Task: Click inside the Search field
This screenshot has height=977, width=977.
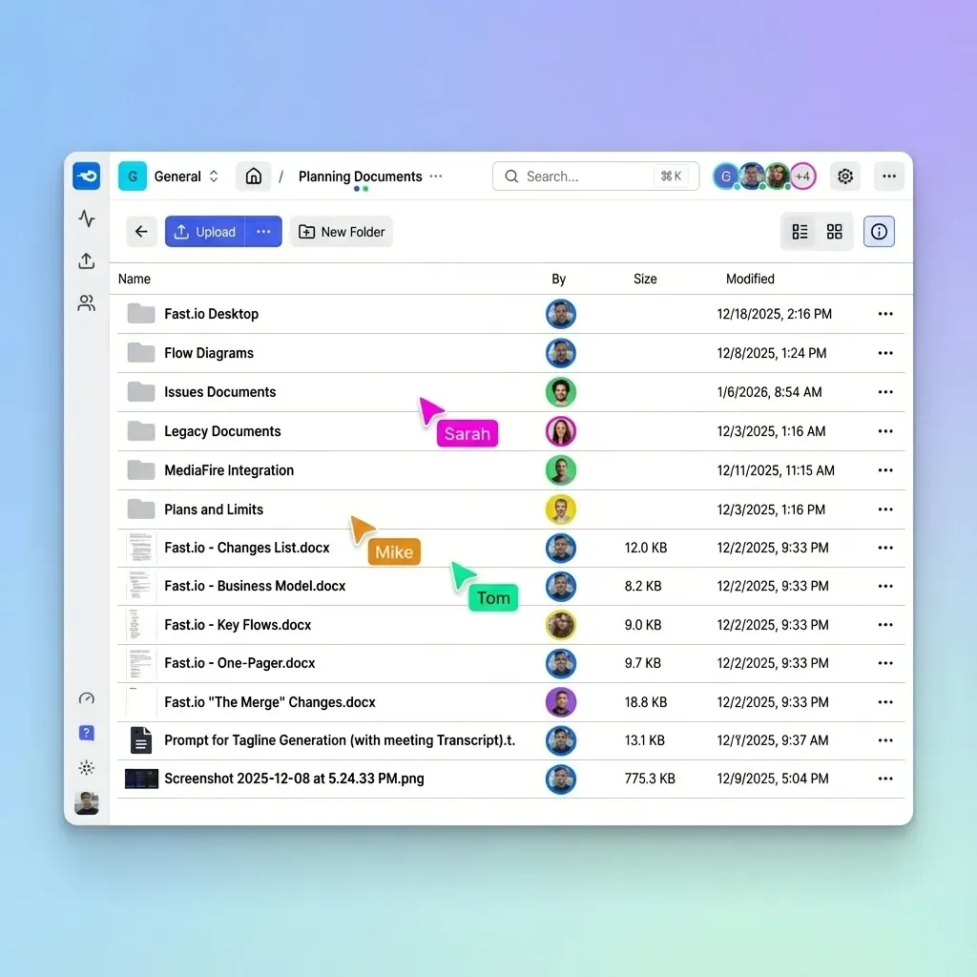Action: pyautogui.click(x=592, y=177)
